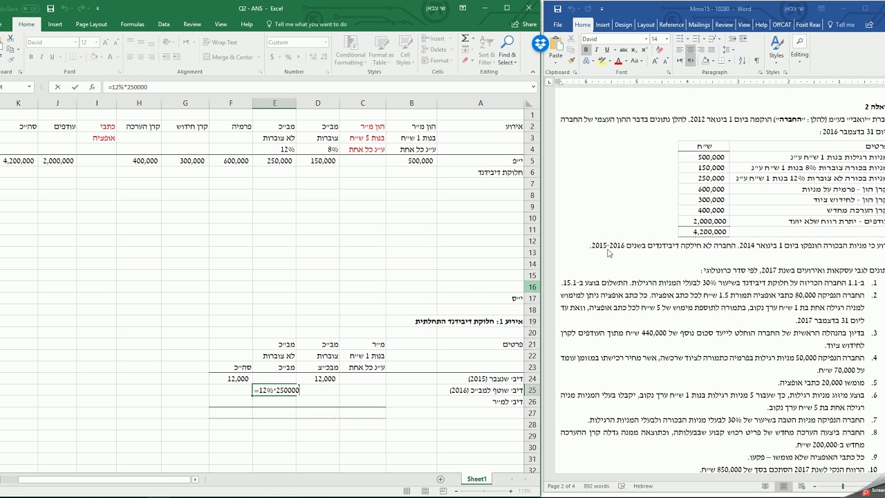
Task: Click Excel's Tell me search box
Action: tap(306, 24)
